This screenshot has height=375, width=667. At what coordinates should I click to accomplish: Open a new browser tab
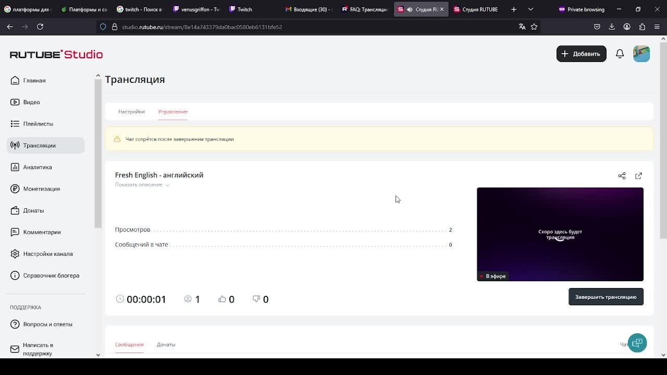(514, 9)
